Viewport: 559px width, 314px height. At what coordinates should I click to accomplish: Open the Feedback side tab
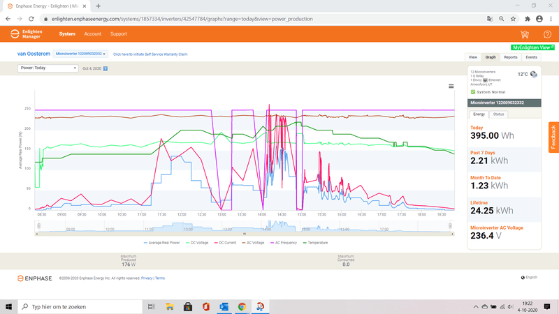point(553,137)
